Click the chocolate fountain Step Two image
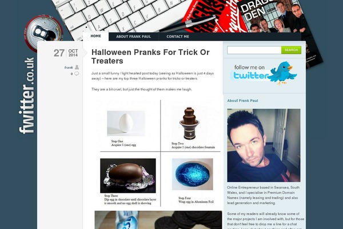 [189, 124]
